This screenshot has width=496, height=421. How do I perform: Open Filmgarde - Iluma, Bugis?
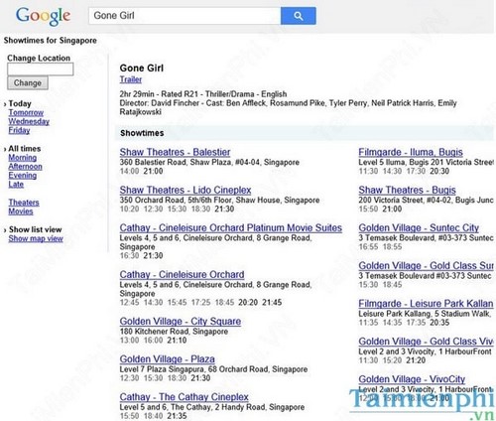click(x=411, y=152)
